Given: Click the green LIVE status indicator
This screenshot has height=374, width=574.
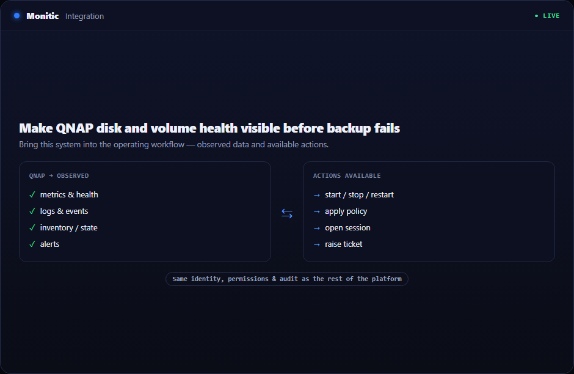Looking at the screenshot, I should (547, 16).
